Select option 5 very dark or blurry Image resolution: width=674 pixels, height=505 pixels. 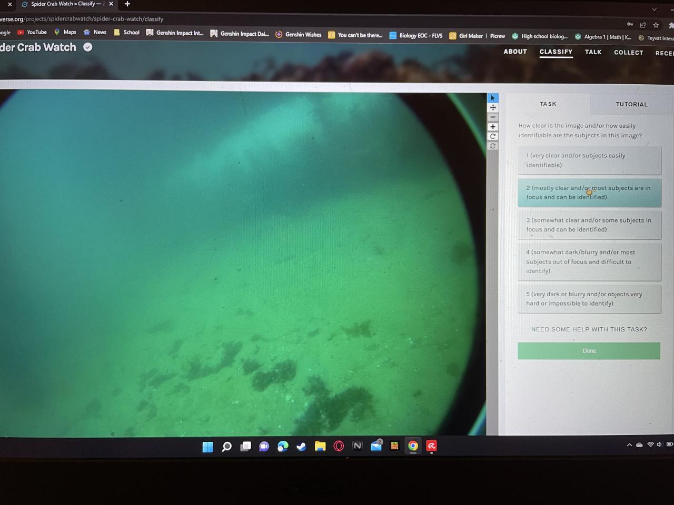pos(589,299)
